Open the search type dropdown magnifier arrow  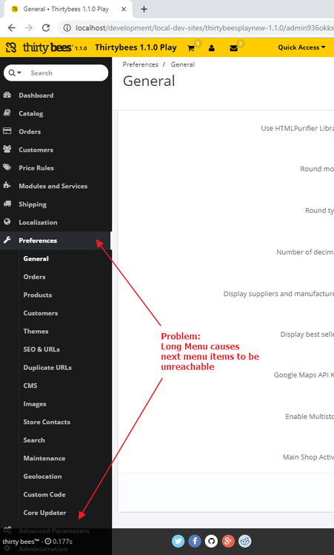(x=15, y=73)
